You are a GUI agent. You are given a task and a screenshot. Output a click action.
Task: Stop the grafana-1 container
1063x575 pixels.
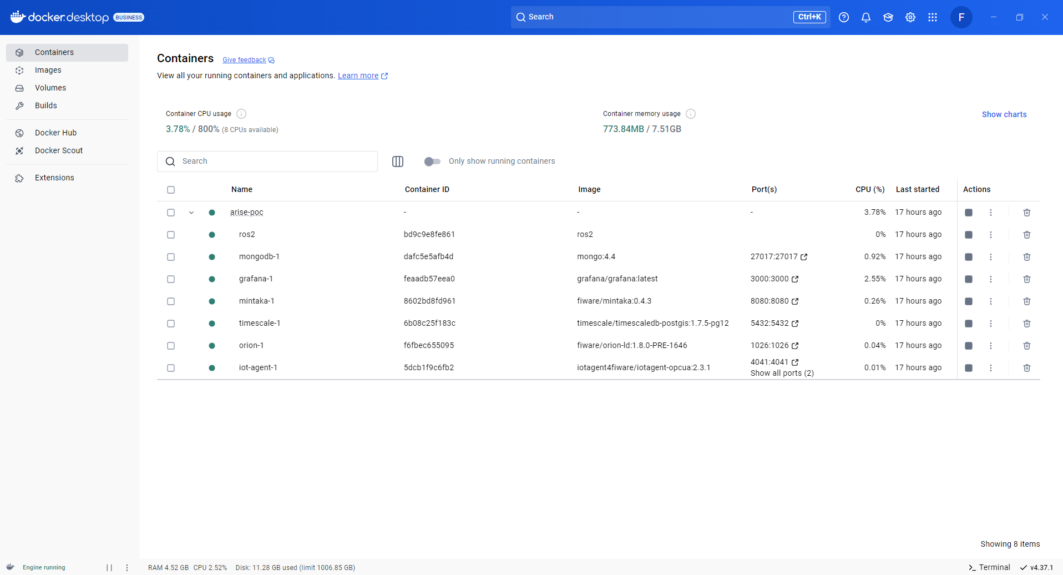pyautogui.click(x=969, y=279)
